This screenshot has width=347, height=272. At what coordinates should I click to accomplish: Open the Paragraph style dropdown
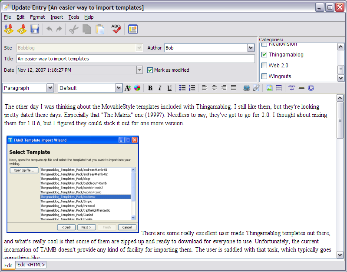50,88
